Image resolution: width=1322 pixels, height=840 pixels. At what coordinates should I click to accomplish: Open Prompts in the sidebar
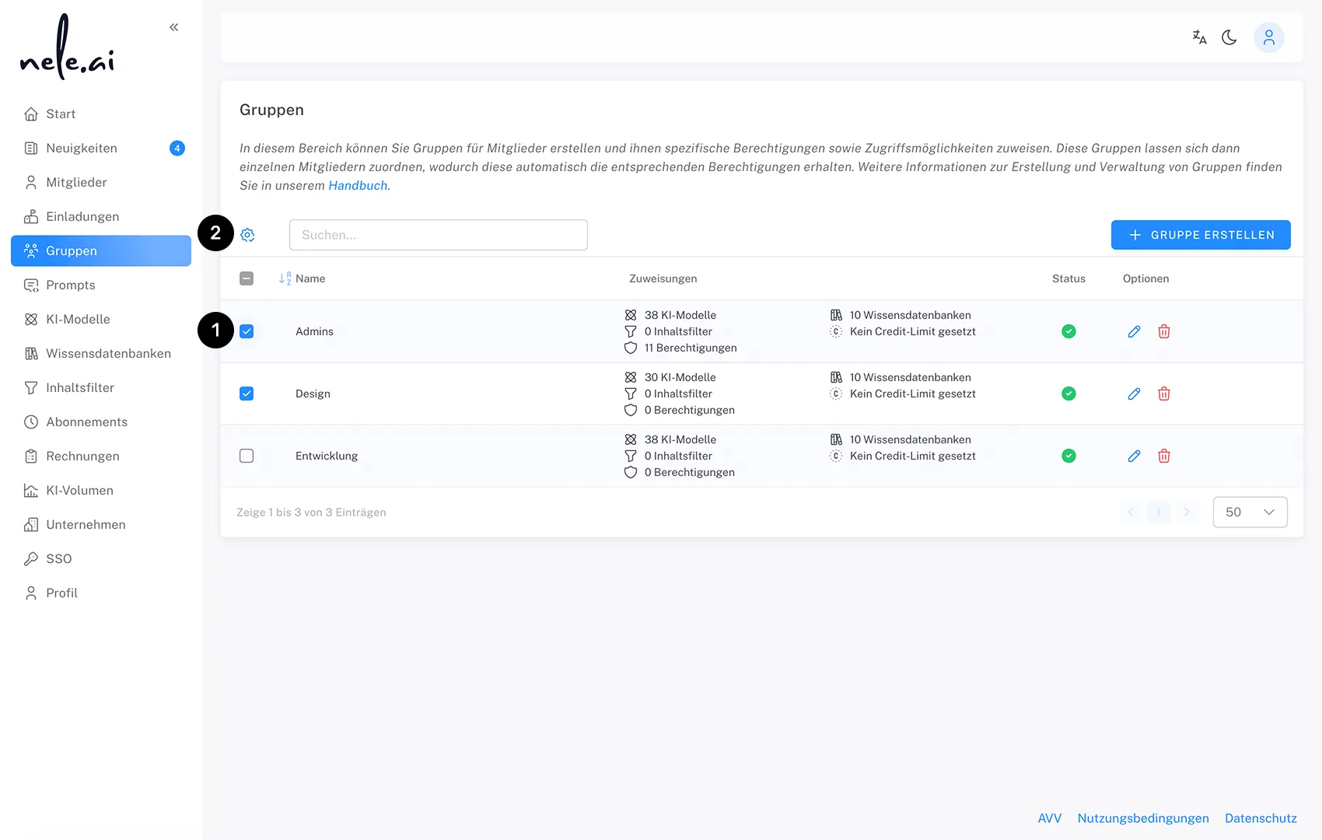pos(101,285)
